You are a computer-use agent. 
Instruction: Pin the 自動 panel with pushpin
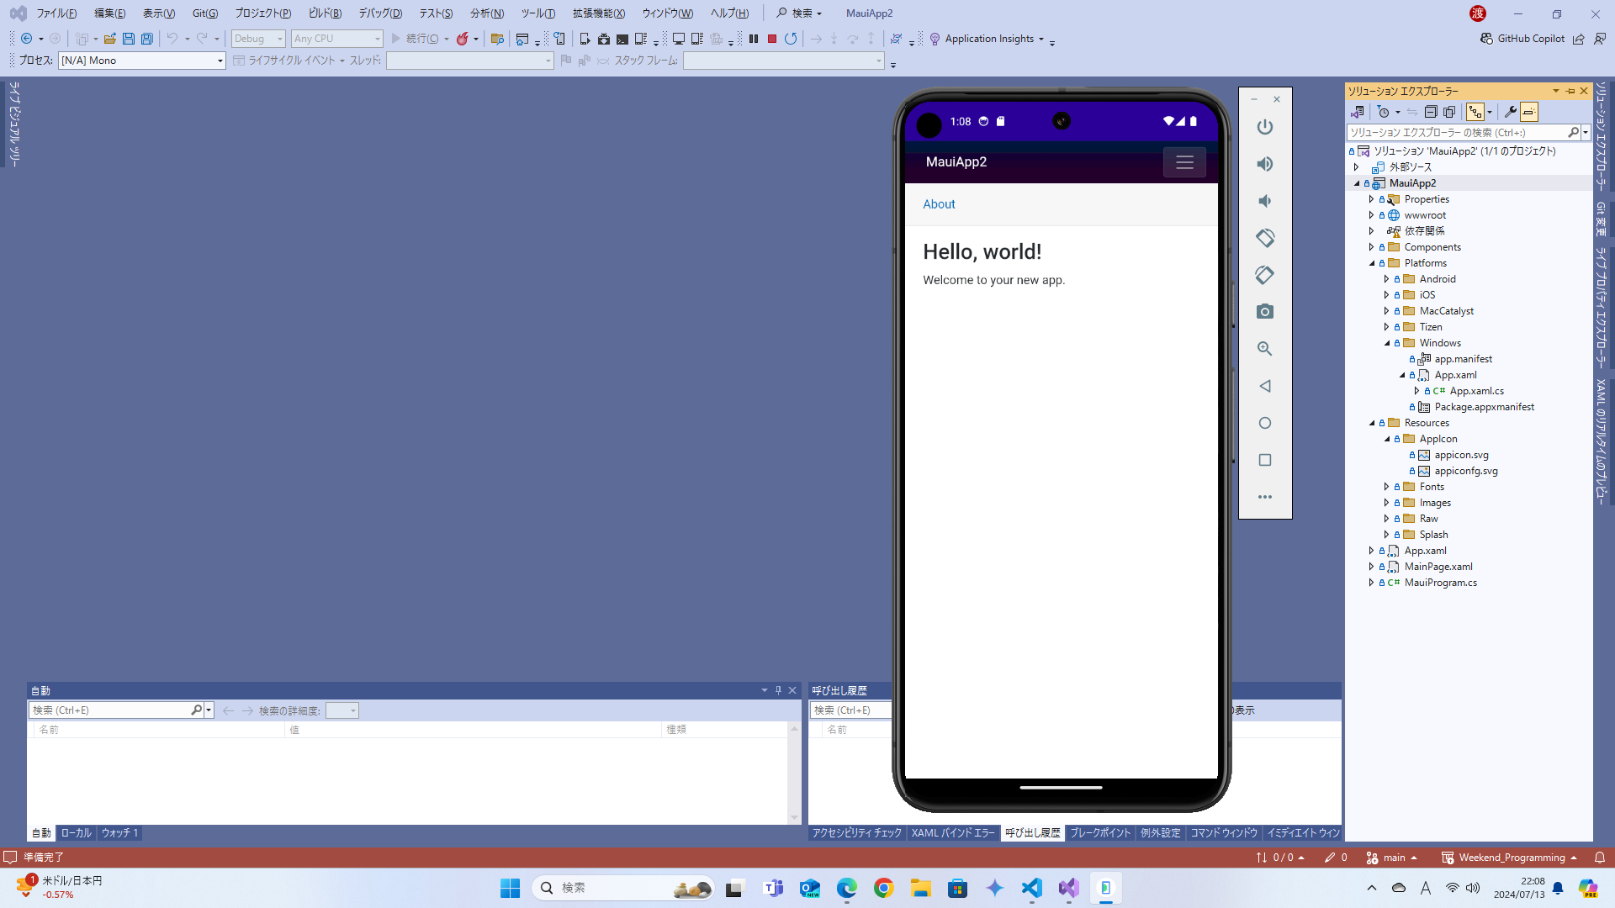tap(778, 690)
